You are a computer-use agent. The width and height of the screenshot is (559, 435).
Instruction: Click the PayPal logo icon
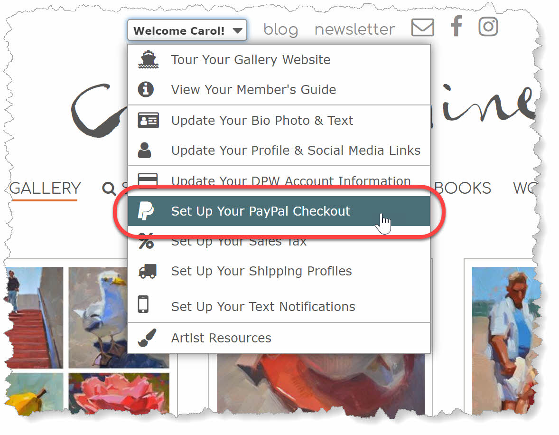(146, 211)
